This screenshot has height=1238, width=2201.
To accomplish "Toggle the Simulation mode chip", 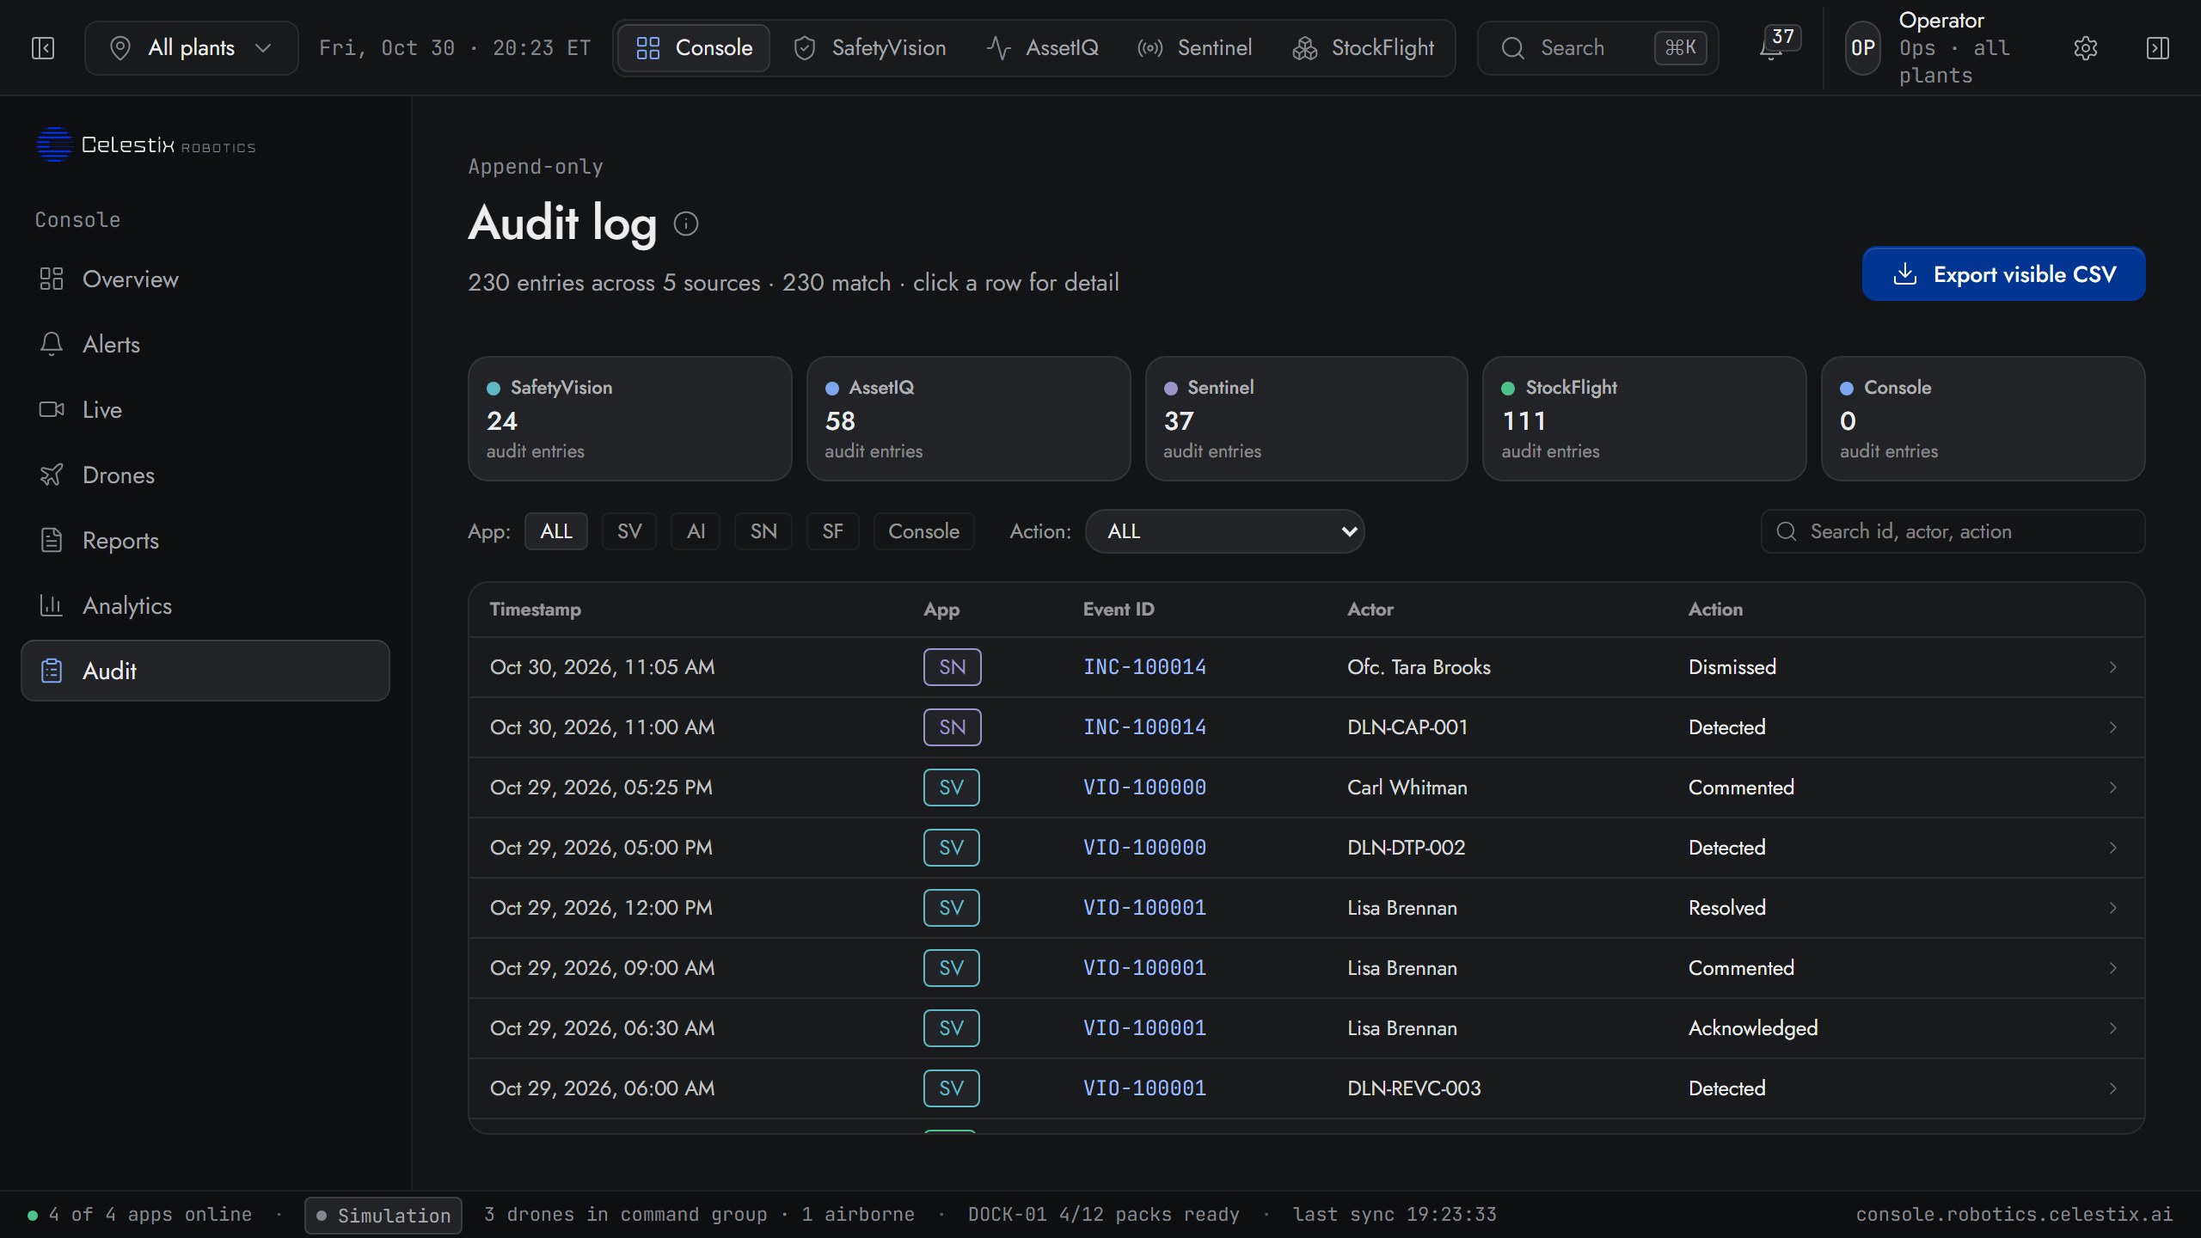I will (x=383, y=1215).
